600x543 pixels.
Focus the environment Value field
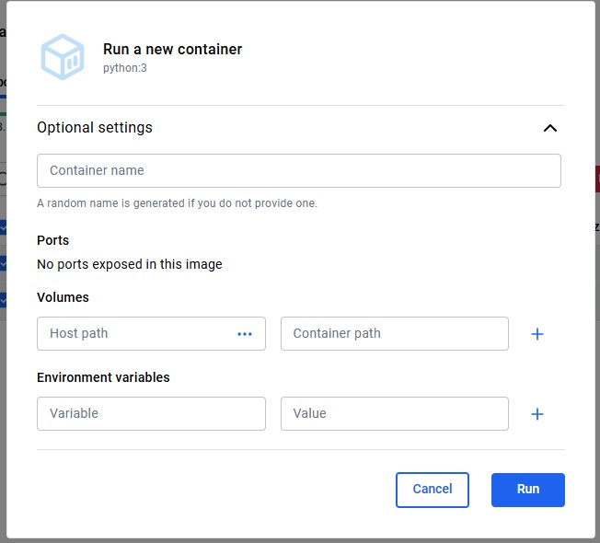[394, 414]
